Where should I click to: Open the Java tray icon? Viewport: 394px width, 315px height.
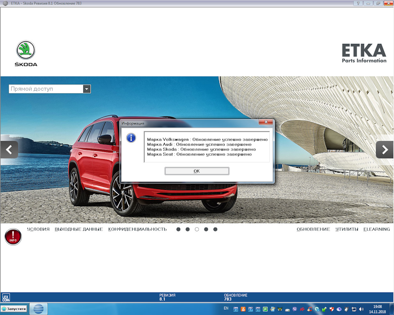(243, 309)
